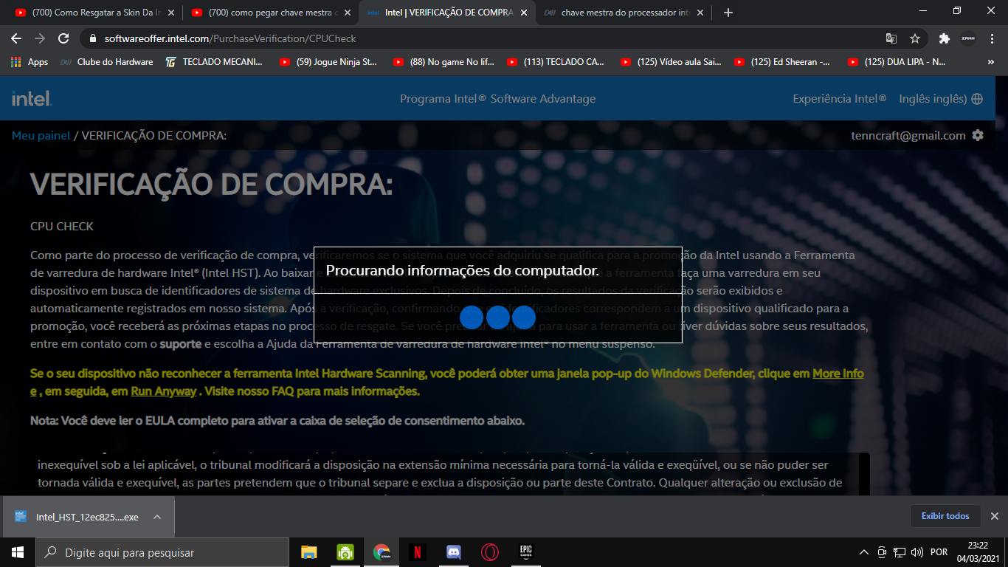This screenshot has width=1008, height=567.
Task: Open the Inglês language selector
Action: [x=933, y=99]
